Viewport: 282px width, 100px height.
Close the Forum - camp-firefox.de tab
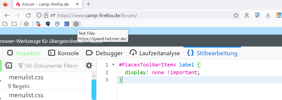(x=77, y=4)
